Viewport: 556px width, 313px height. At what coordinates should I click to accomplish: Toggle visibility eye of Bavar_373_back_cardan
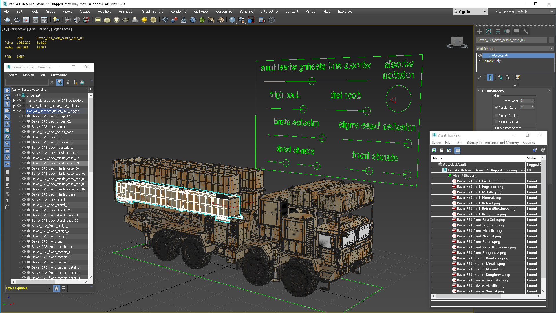pos(24,127)
